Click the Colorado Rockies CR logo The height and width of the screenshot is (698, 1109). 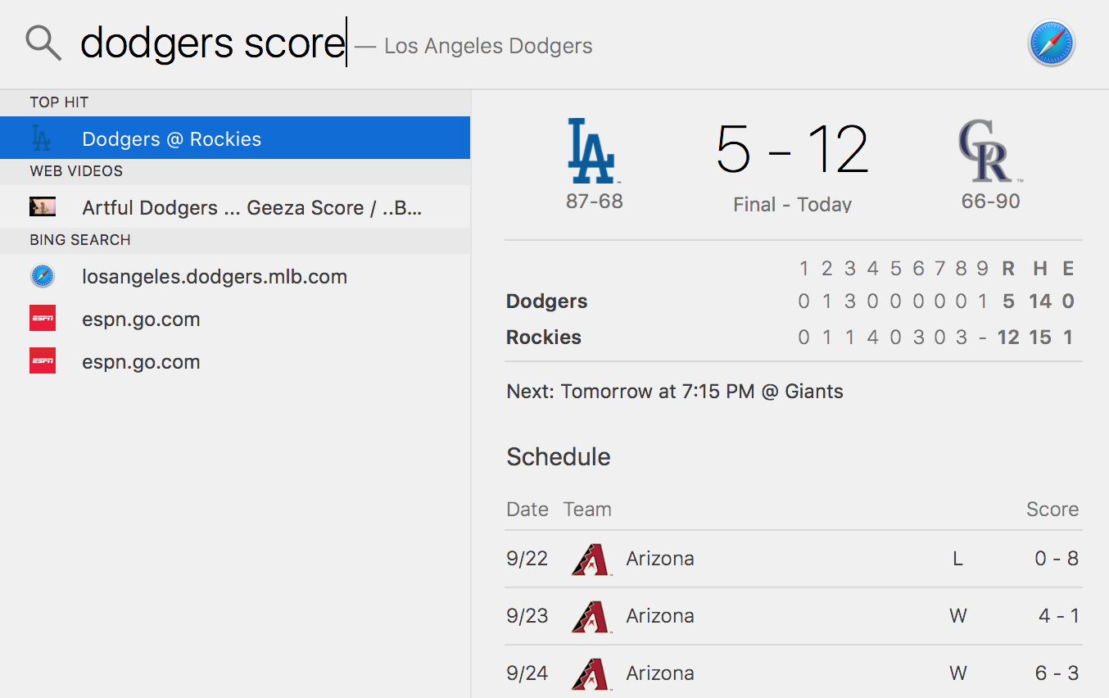click(x=989, y=151)
